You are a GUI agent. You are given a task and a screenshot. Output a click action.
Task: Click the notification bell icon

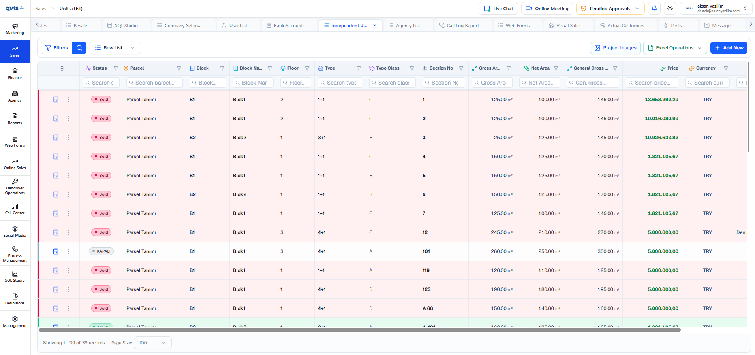pyautogui.click(x=654, y=8)
